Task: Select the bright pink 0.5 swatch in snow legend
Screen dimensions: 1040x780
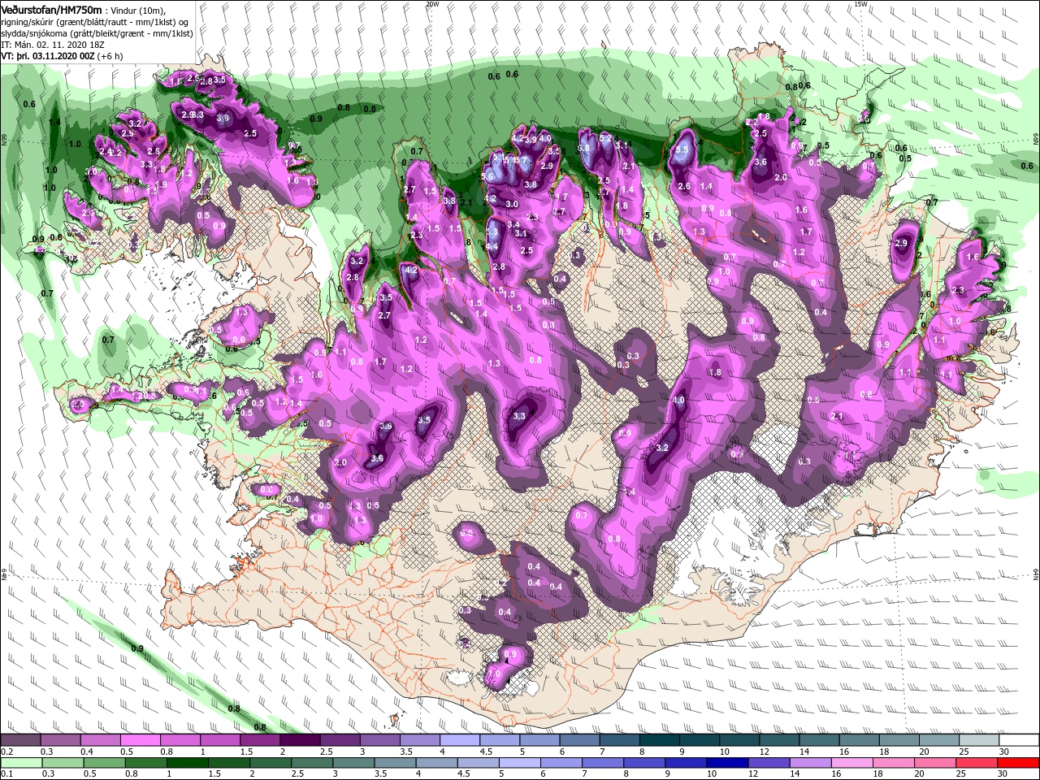Action: click(141, 740)
